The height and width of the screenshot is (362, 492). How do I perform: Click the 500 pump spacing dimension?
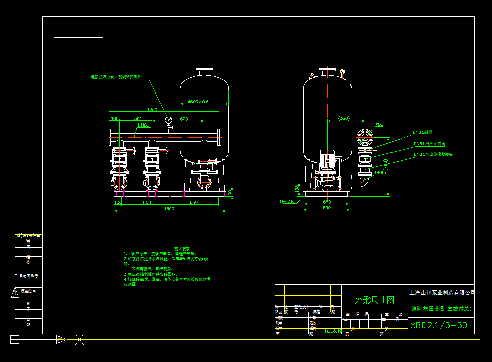click(x=138, y=118)
